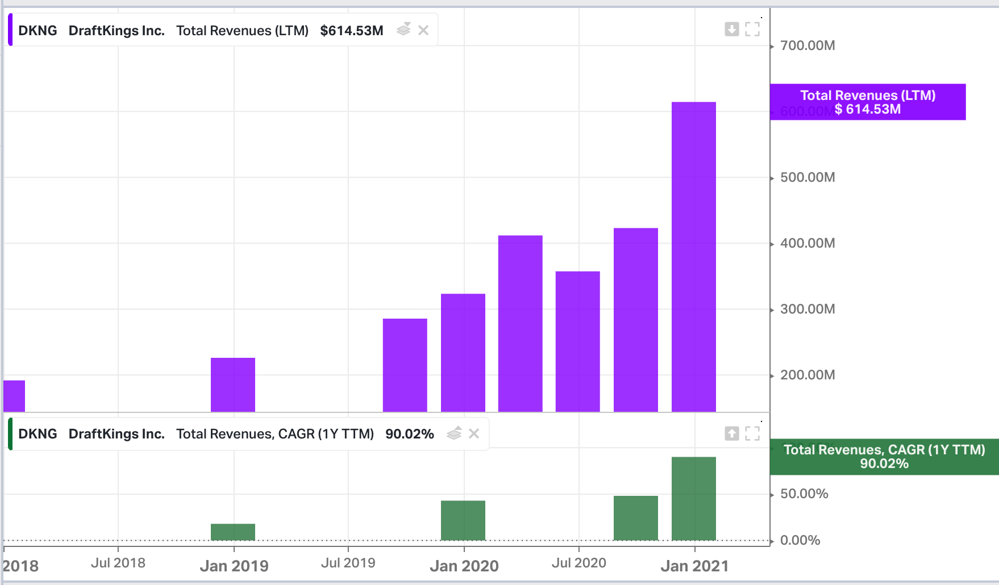Click the 50.00% y-axis label
Viewport: 999px width, 585px height.
click(x=804, y=494)
